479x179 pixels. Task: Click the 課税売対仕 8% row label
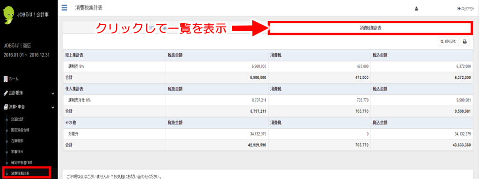click(80, 100)
